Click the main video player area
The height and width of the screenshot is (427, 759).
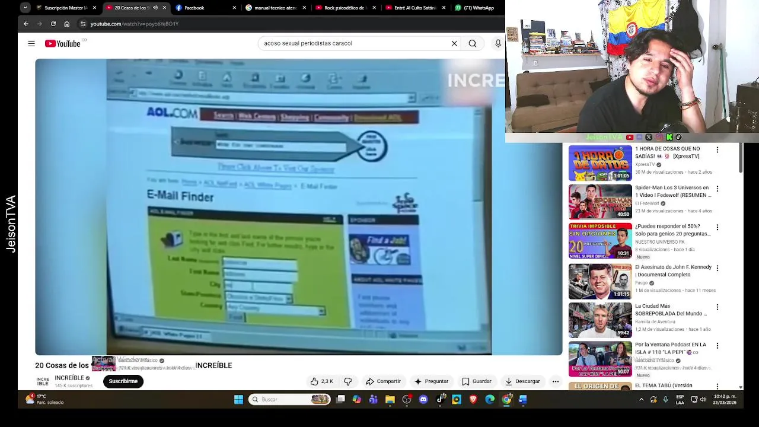click(298, 206)
